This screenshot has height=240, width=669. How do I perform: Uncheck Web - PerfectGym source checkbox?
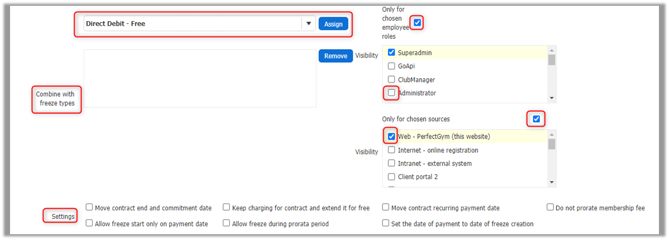392,136
